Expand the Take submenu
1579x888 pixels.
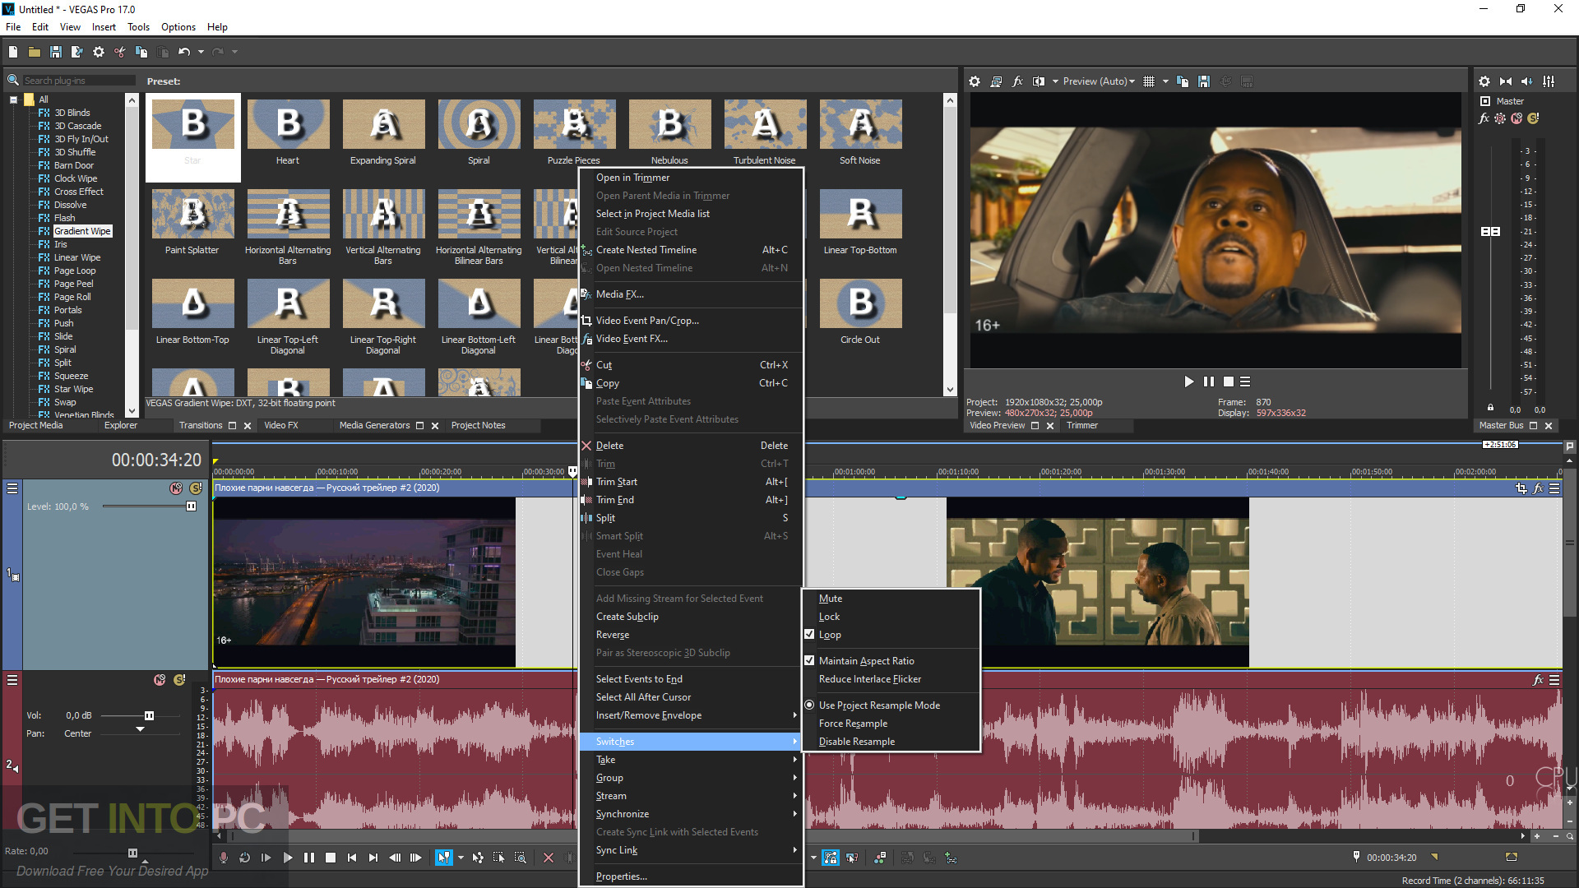690,760
